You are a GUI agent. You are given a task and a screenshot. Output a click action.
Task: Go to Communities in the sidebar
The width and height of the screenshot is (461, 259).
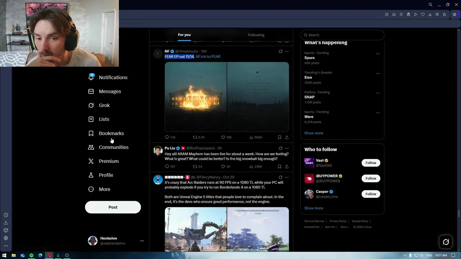108,147
